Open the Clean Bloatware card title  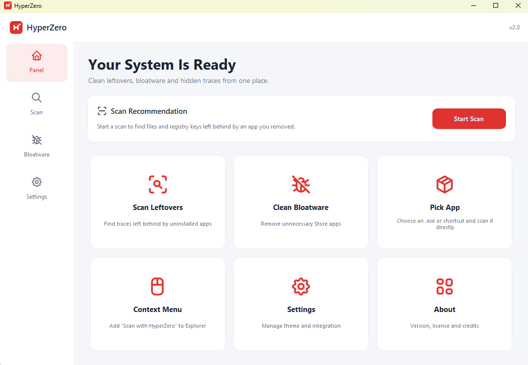(x=301, y=207)
